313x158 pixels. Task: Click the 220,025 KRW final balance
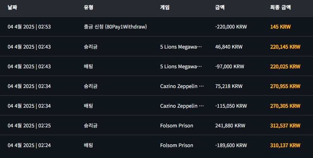[285, 67]
